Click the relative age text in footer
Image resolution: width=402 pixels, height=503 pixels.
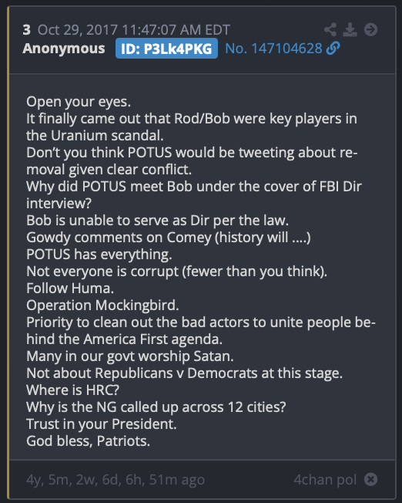click(x=116, y=480)
